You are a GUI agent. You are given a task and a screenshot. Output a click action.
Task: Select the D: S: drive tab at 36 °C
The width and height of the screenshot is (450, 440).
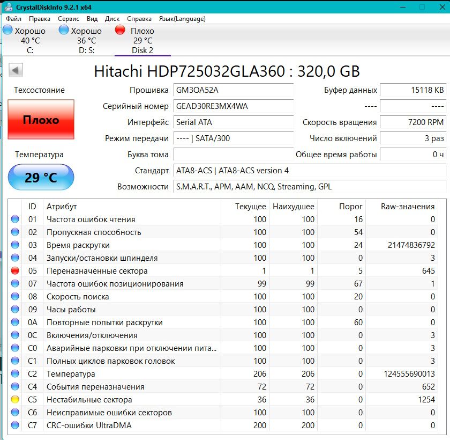86,40
